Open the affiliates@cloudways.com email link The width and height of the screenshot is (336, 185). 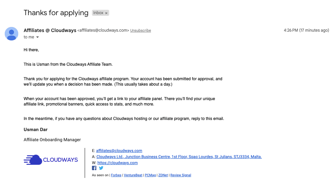click(x=119, y=151)
